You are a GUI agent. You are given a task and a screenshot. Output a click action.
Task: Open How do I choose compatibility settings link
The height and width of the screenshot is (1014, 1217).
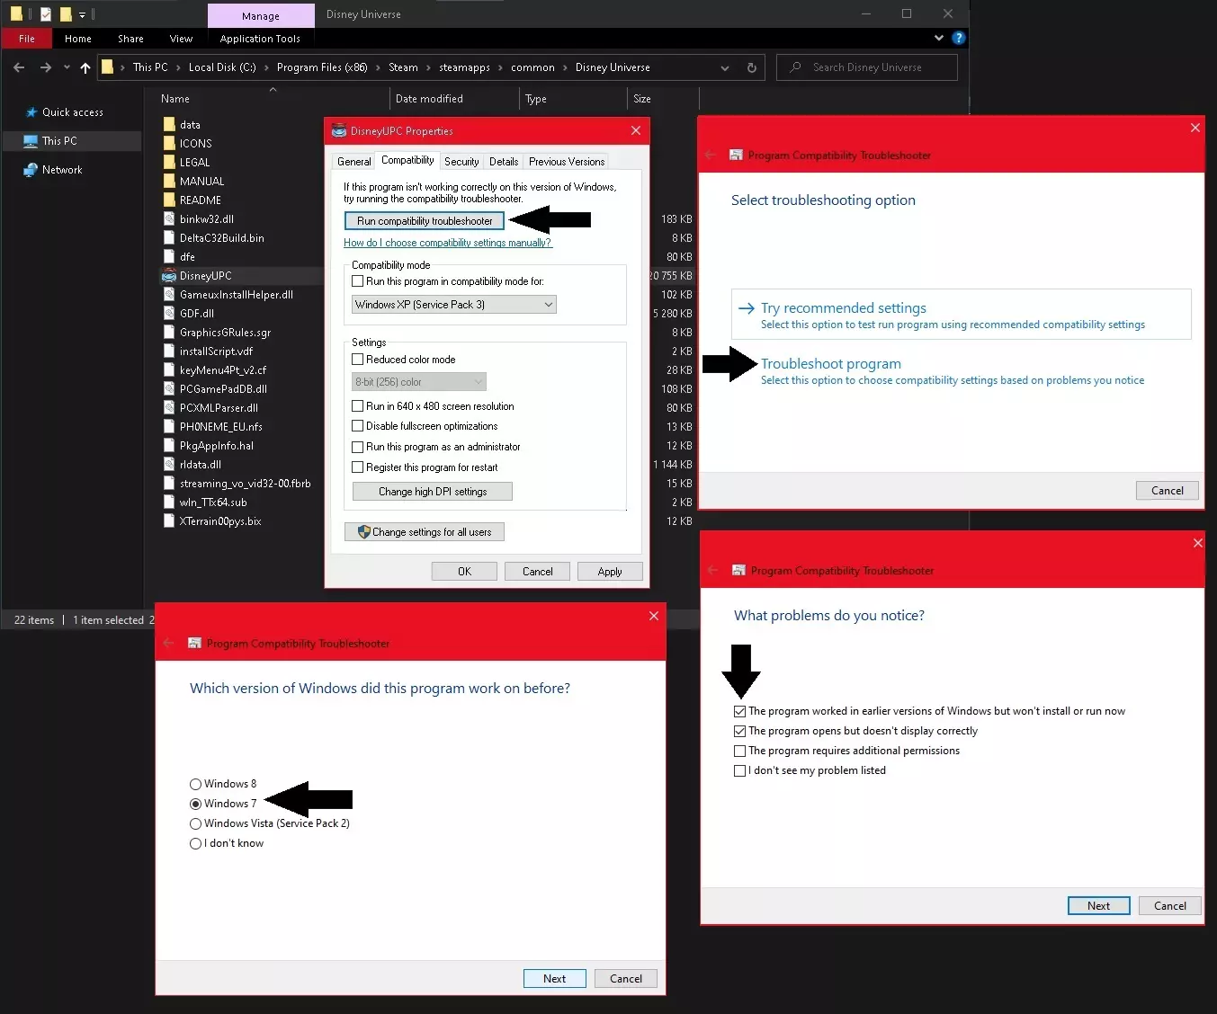(448, 243)
